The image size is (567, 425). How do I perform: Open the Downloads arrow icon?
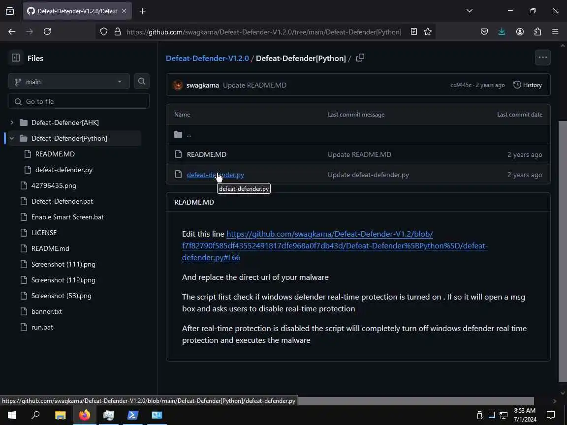click(x=502, y=32)
